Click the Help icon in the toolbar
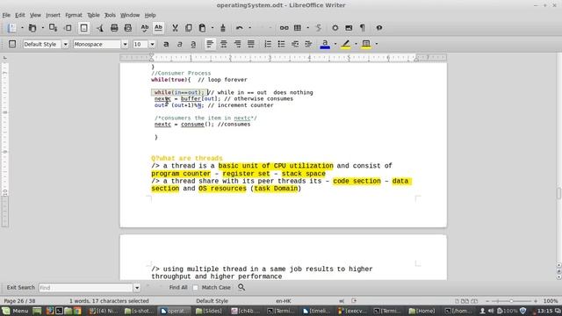 [378, 28]
